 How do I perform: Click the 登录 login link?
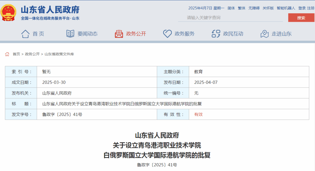tap(302, 8)
